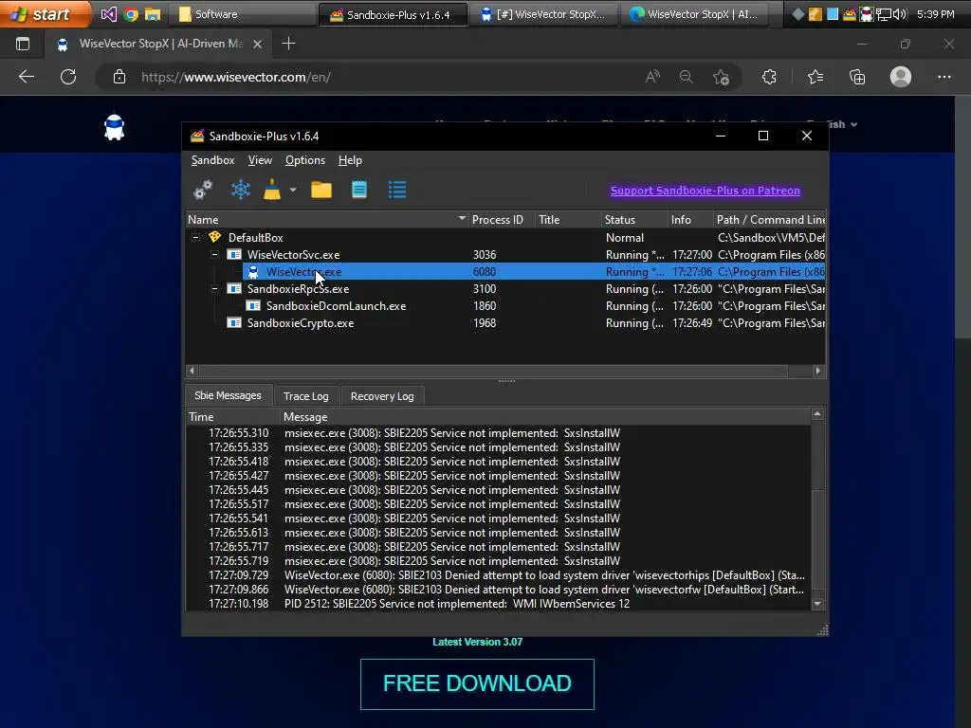Click the Edge address bar URL
971x728 pixels.
pos(236,78)
